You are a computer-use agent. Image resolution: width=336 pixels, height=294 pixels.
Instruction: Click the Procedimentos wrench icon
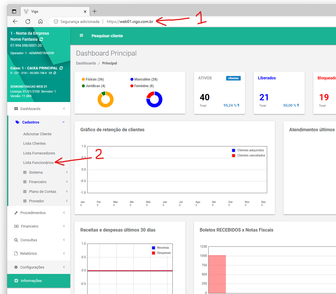pos(16,213)
